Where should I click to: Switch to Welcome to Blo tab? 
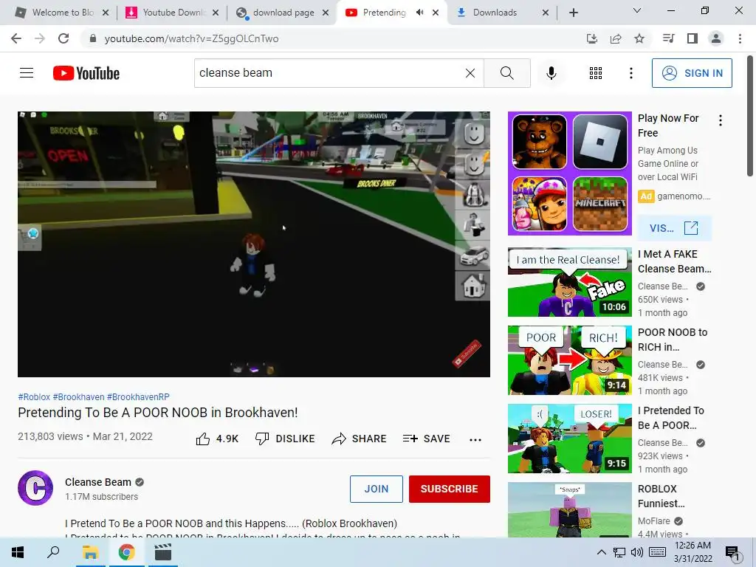(x=63, y=13)
